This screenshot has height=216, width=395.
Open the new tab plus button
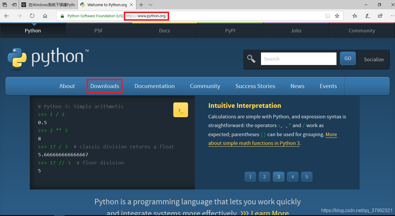pos(141,5)
